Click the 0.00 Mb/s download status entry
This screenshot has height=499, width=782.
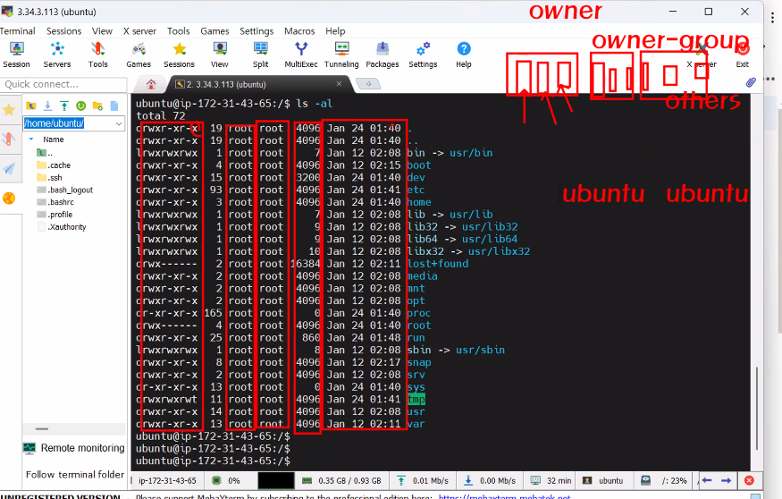point(491,480)
